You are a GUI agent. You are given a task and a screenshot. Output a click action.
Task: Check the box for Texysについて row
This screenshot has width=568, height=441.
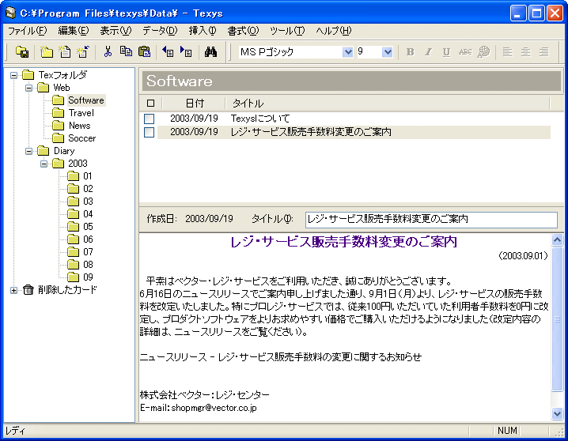pos(149,119)
